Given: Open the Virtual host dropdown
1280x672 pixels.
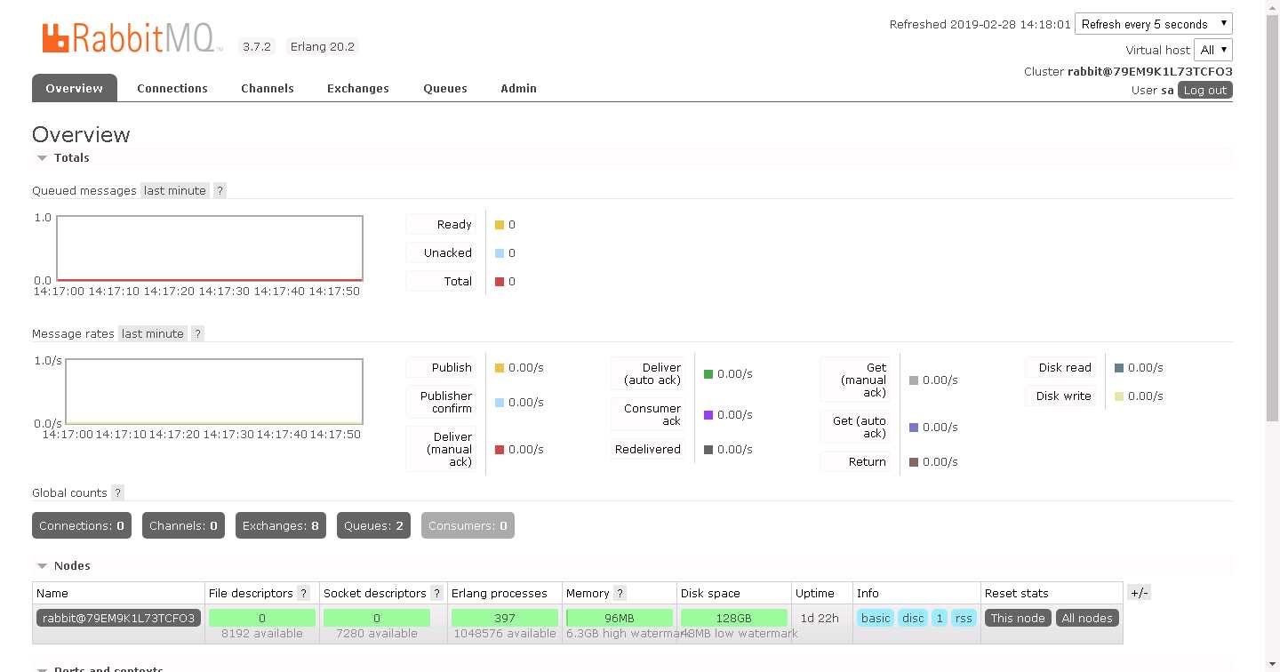Looking at the screenshot, I should point(1213,50).
